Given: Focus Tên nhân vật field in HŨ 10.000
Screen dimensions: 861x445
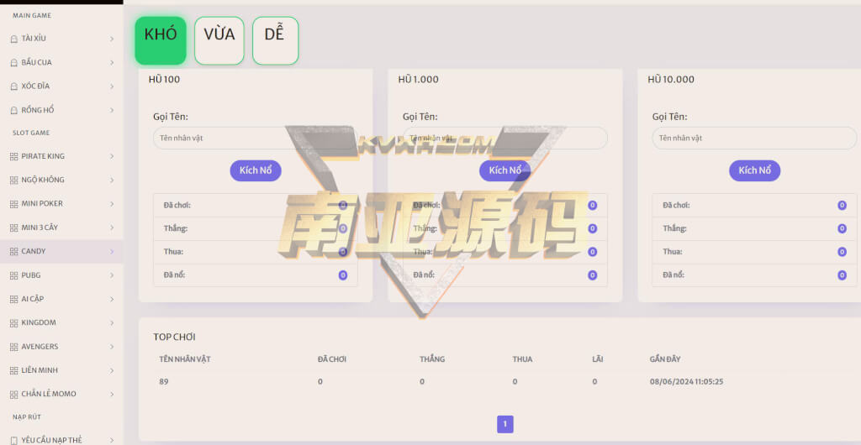Looking at the screenshot, I should point(754,138).
